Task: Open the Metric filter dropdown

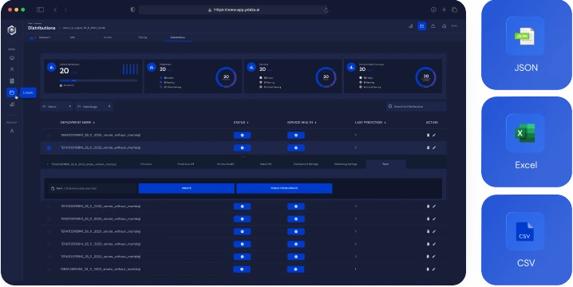Action: pyautogui.click(x=57, y=107)
